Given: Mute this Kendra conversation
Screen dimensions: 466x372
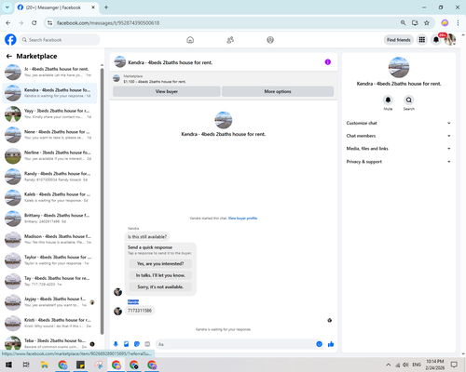Looking at the screenshot, I should point(388,100).
